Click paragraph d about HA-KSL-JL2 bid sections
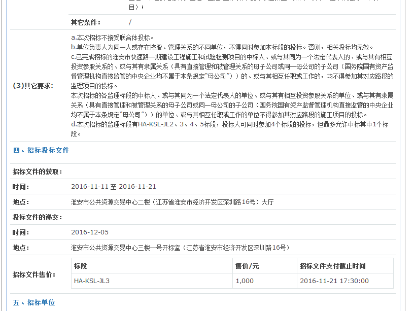 click(229, 129)
